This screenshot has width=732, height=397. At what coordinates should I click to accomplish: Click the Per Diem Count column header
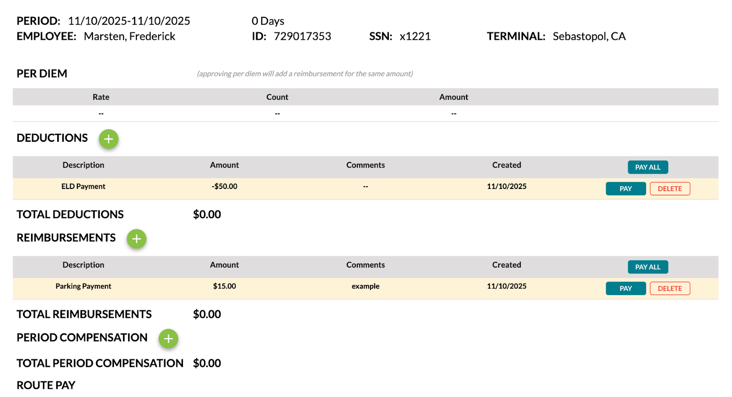point(277,97)
